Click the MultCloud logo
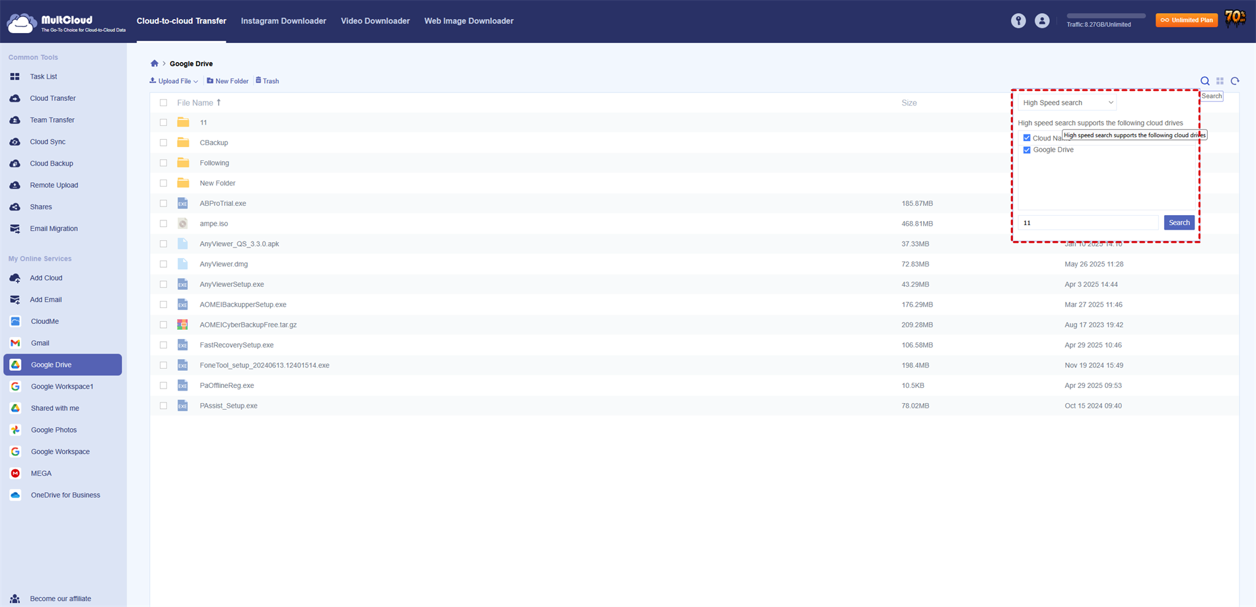 point(66,22)
